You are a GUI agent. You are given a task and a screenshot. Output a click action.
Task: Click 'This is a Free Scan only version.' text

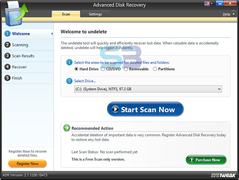[98, 159]
